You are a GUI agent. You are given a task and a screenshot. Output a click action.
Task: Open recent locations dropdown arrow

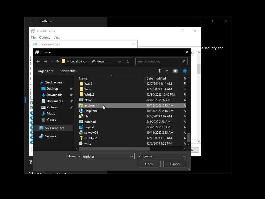click(x=52, y=61)
